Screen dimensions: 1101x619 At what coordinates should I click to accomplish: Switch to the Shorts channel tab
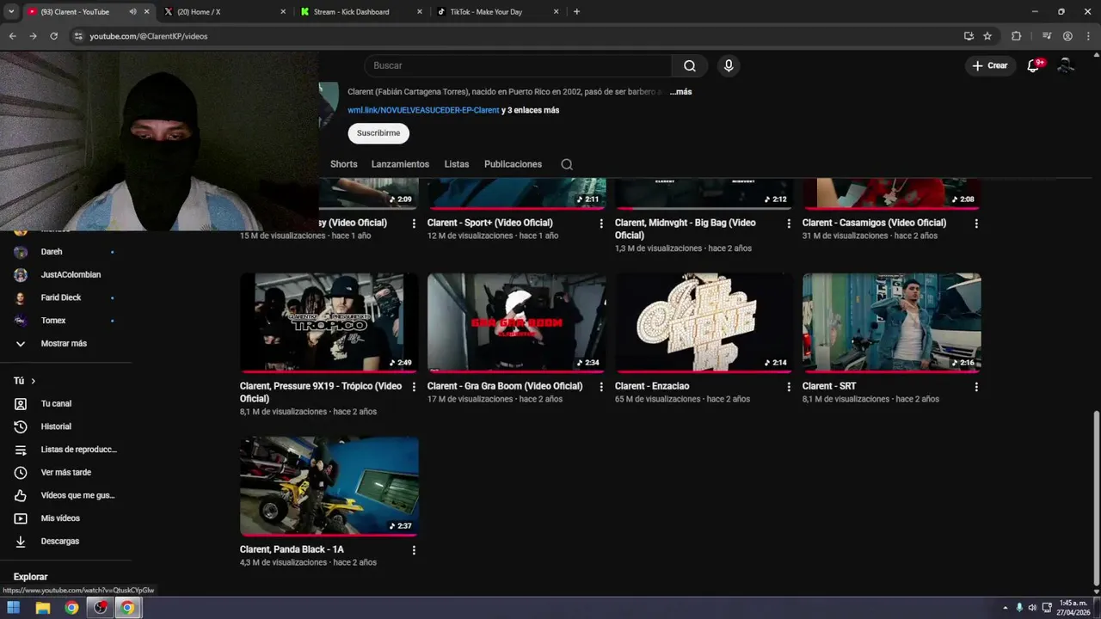(x=343, y=164)
